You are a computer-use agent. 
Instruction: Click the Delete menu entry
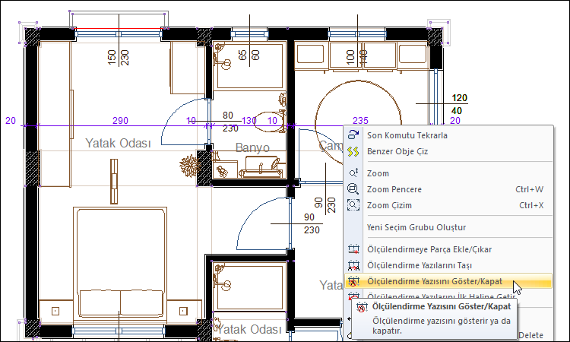tap(530, 335)
